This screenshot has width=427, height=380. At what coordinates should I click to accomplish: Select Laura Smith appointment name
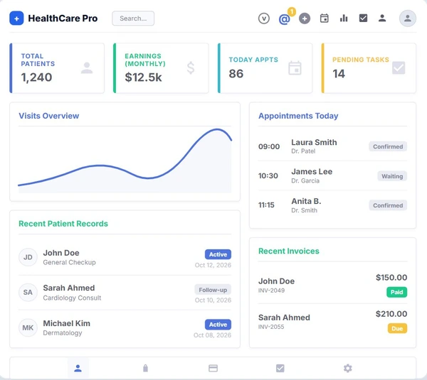(x=314, y=143)
